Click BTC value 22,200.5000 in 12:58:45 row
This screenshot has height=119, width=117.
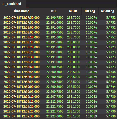click(x=55, y=72)
